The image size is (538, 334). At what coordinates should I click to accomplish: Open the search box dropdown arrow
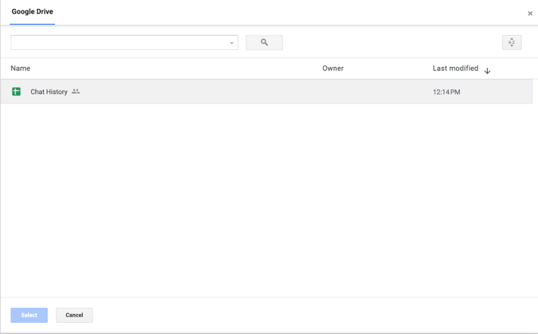[232, 43]
